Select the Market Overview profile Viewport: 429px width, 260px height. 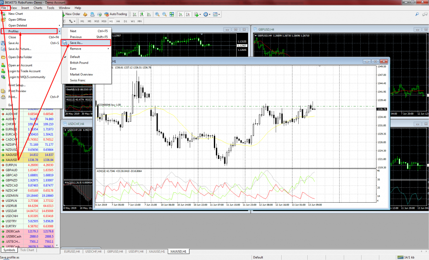click(86, 74)
